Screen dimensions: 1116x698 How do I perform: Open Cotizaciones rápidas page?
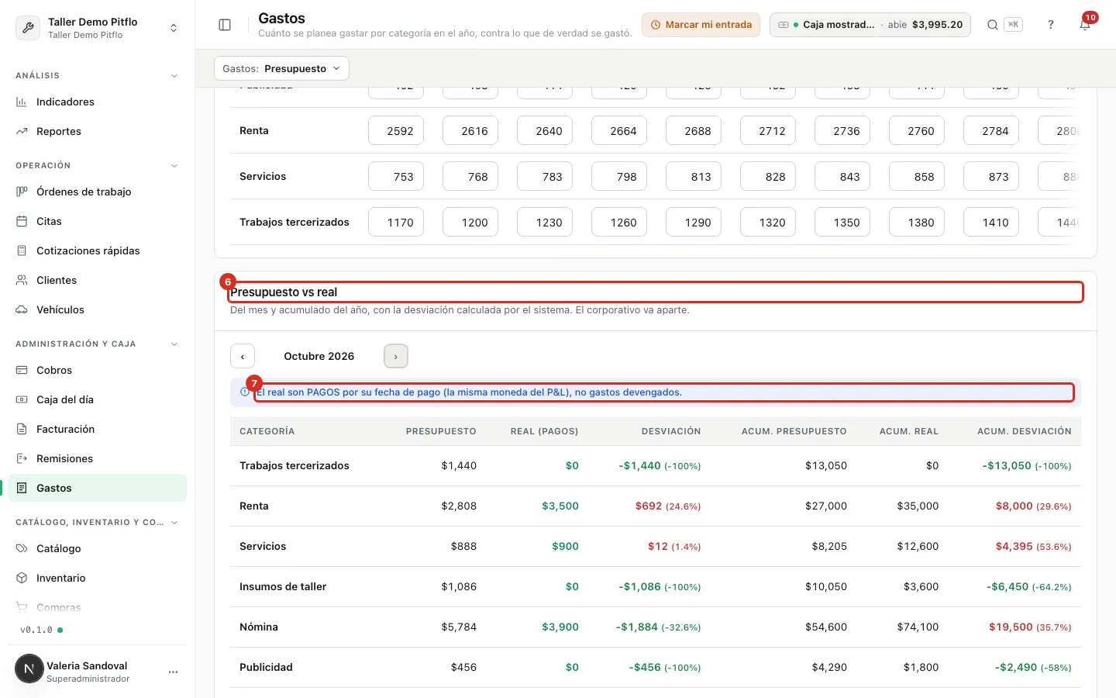pyautogui.click(x=98, y=251)
